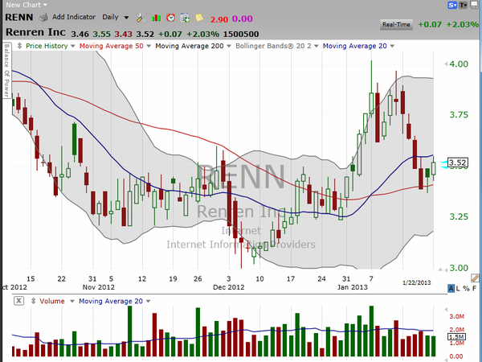Viewport: 482px width, 362px height.
Task: Click the Add Indicator button
Action: tap(74, 17)
